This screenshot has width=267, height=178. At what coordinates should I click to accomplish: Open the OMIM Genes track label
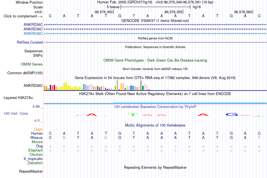(31, 64)
